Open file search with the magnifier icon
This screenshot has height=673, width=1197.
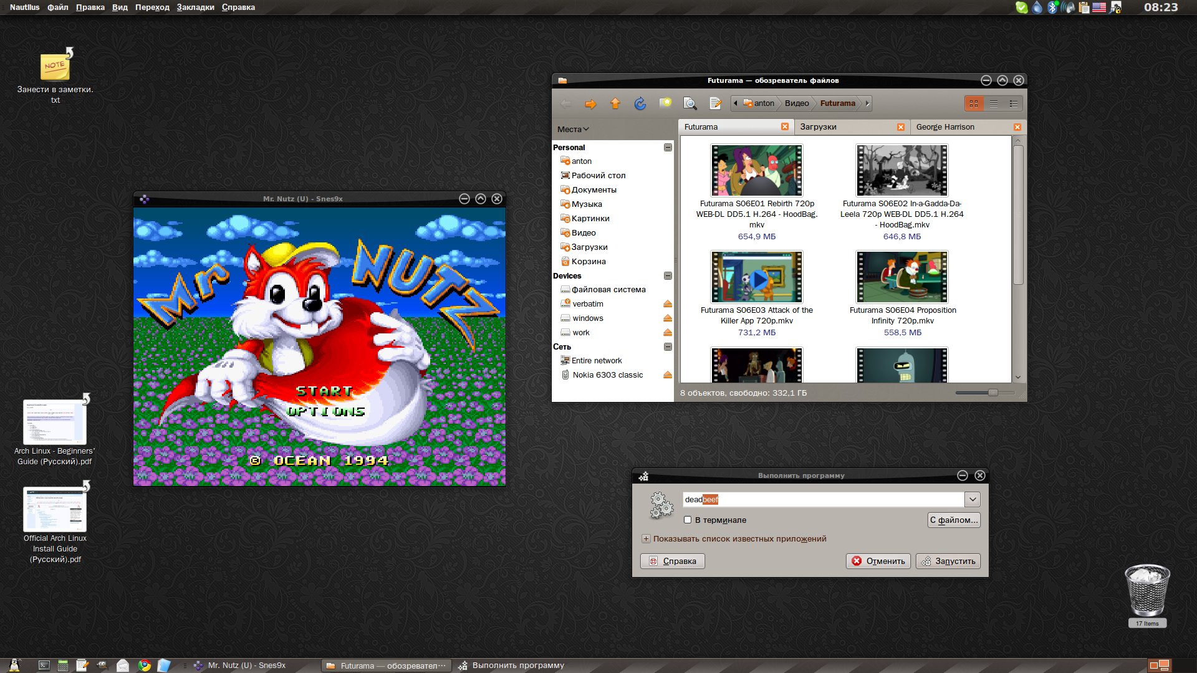[x=690, y=103]
